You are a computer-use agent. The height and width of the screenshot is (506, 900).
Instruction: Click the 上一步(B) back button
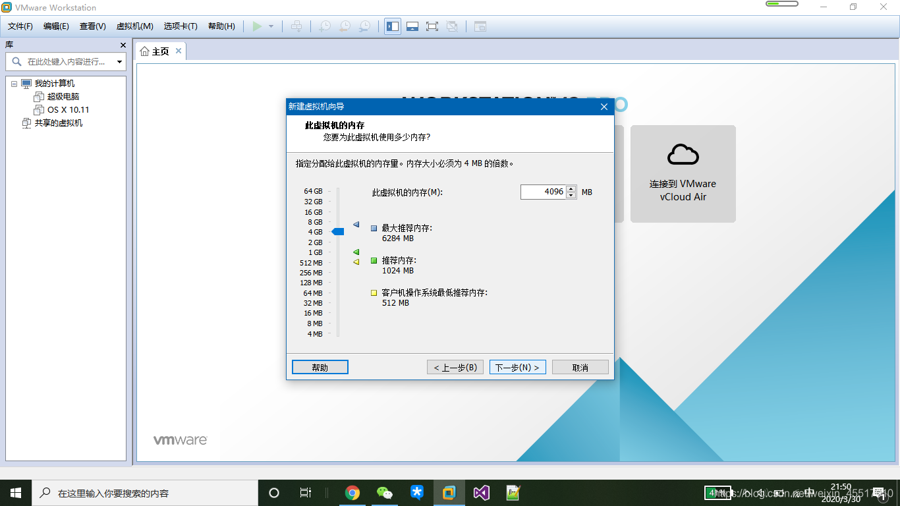tap(455, 367)
